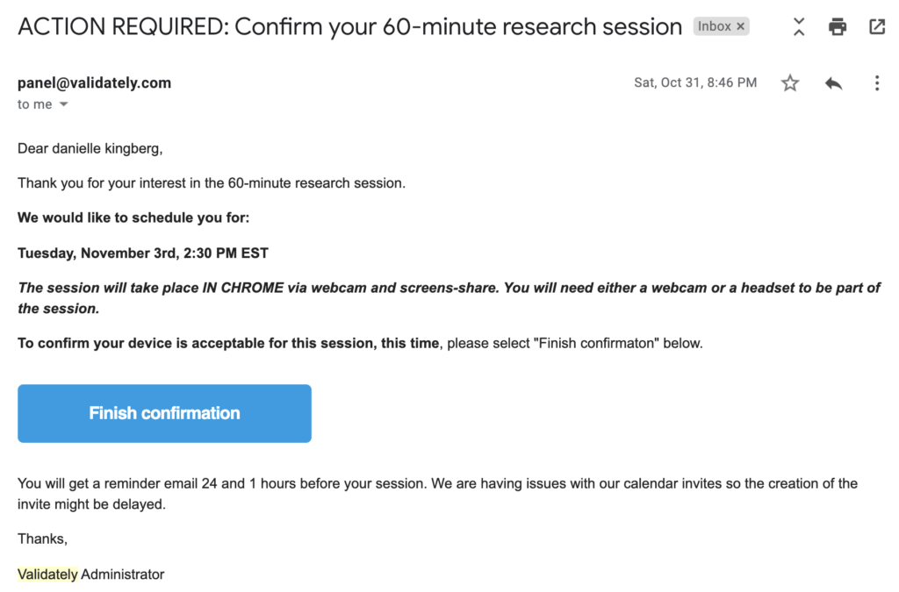Image resolution: width=899 pixels, height=592 pixels.
Task: Collapse all messages with the arrows icon
Action: point(799,26)
